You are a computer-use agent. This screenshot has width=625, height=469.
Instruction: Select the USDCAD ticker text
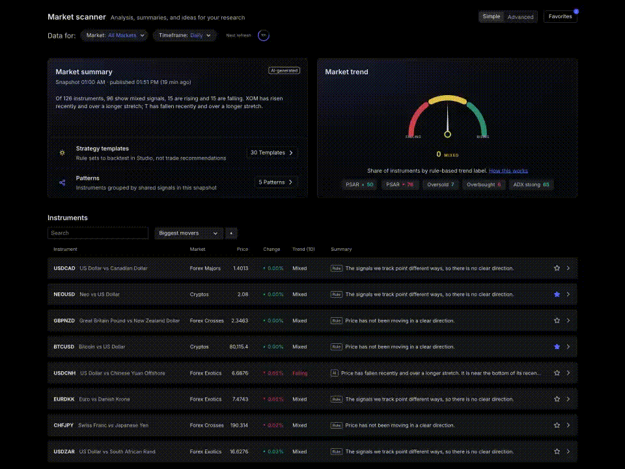[x=64, y=268]
